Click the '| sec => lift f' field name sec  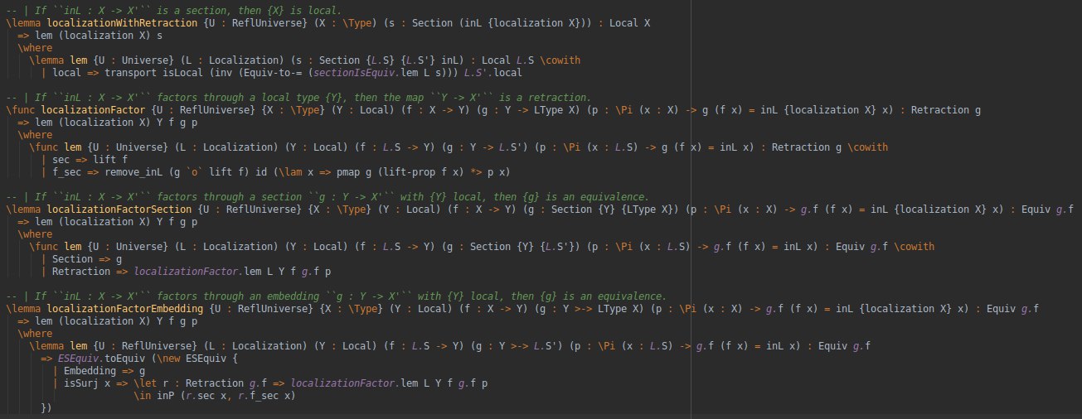61,159
